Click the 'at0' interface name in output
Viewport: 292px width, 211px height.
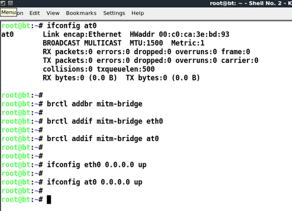8,34
